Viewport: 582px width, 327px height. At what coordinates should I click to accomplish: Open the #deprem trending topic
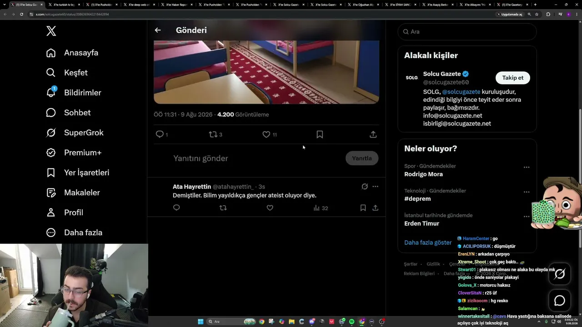pyautogui.click(x=417, y=198)
